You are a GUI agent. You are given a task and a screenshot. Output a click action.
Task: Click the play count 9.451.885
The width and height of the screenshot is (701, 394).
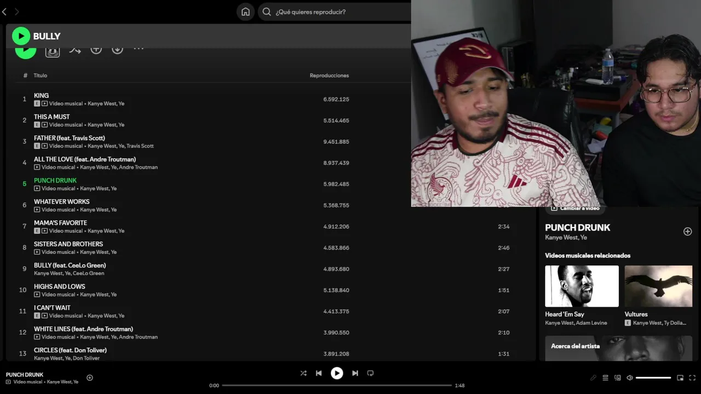pyautogui.click(x=336, y=142)
